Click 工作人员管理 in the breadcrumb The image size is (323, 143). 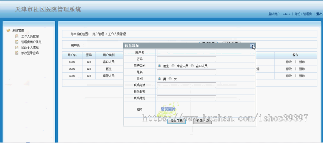(x=117, y=34)
